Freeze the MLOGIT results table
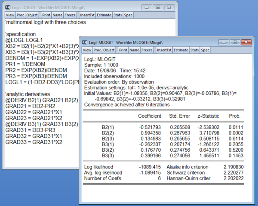The image size is (258, 206). tap(147, 50)
